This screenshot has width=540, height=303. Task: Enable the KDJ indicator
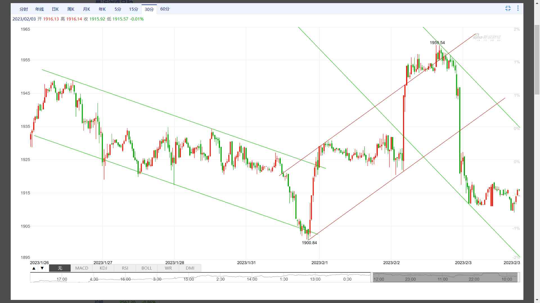tap(103, 268)
